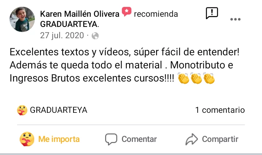Screen dimensions: 262x155
Task: Click the red recommendation star badge
Action: [127, 12]
